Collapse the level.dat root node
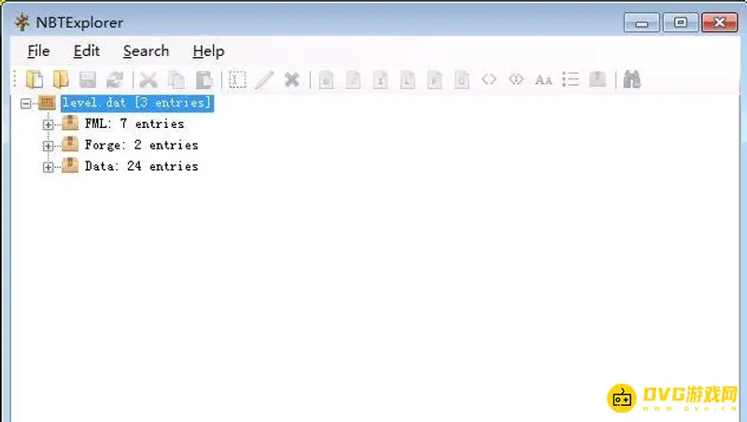 (x=26, y=103)
